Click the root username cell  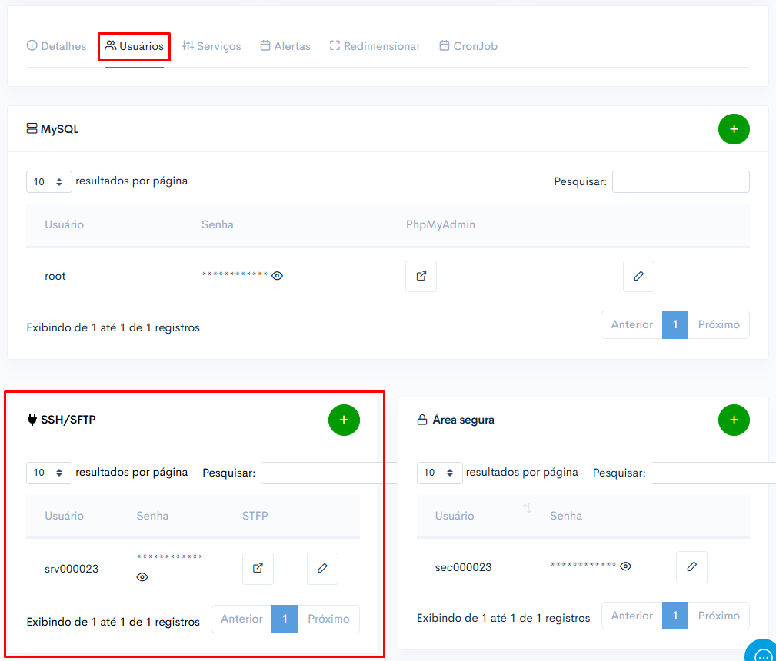click(55, 276)
